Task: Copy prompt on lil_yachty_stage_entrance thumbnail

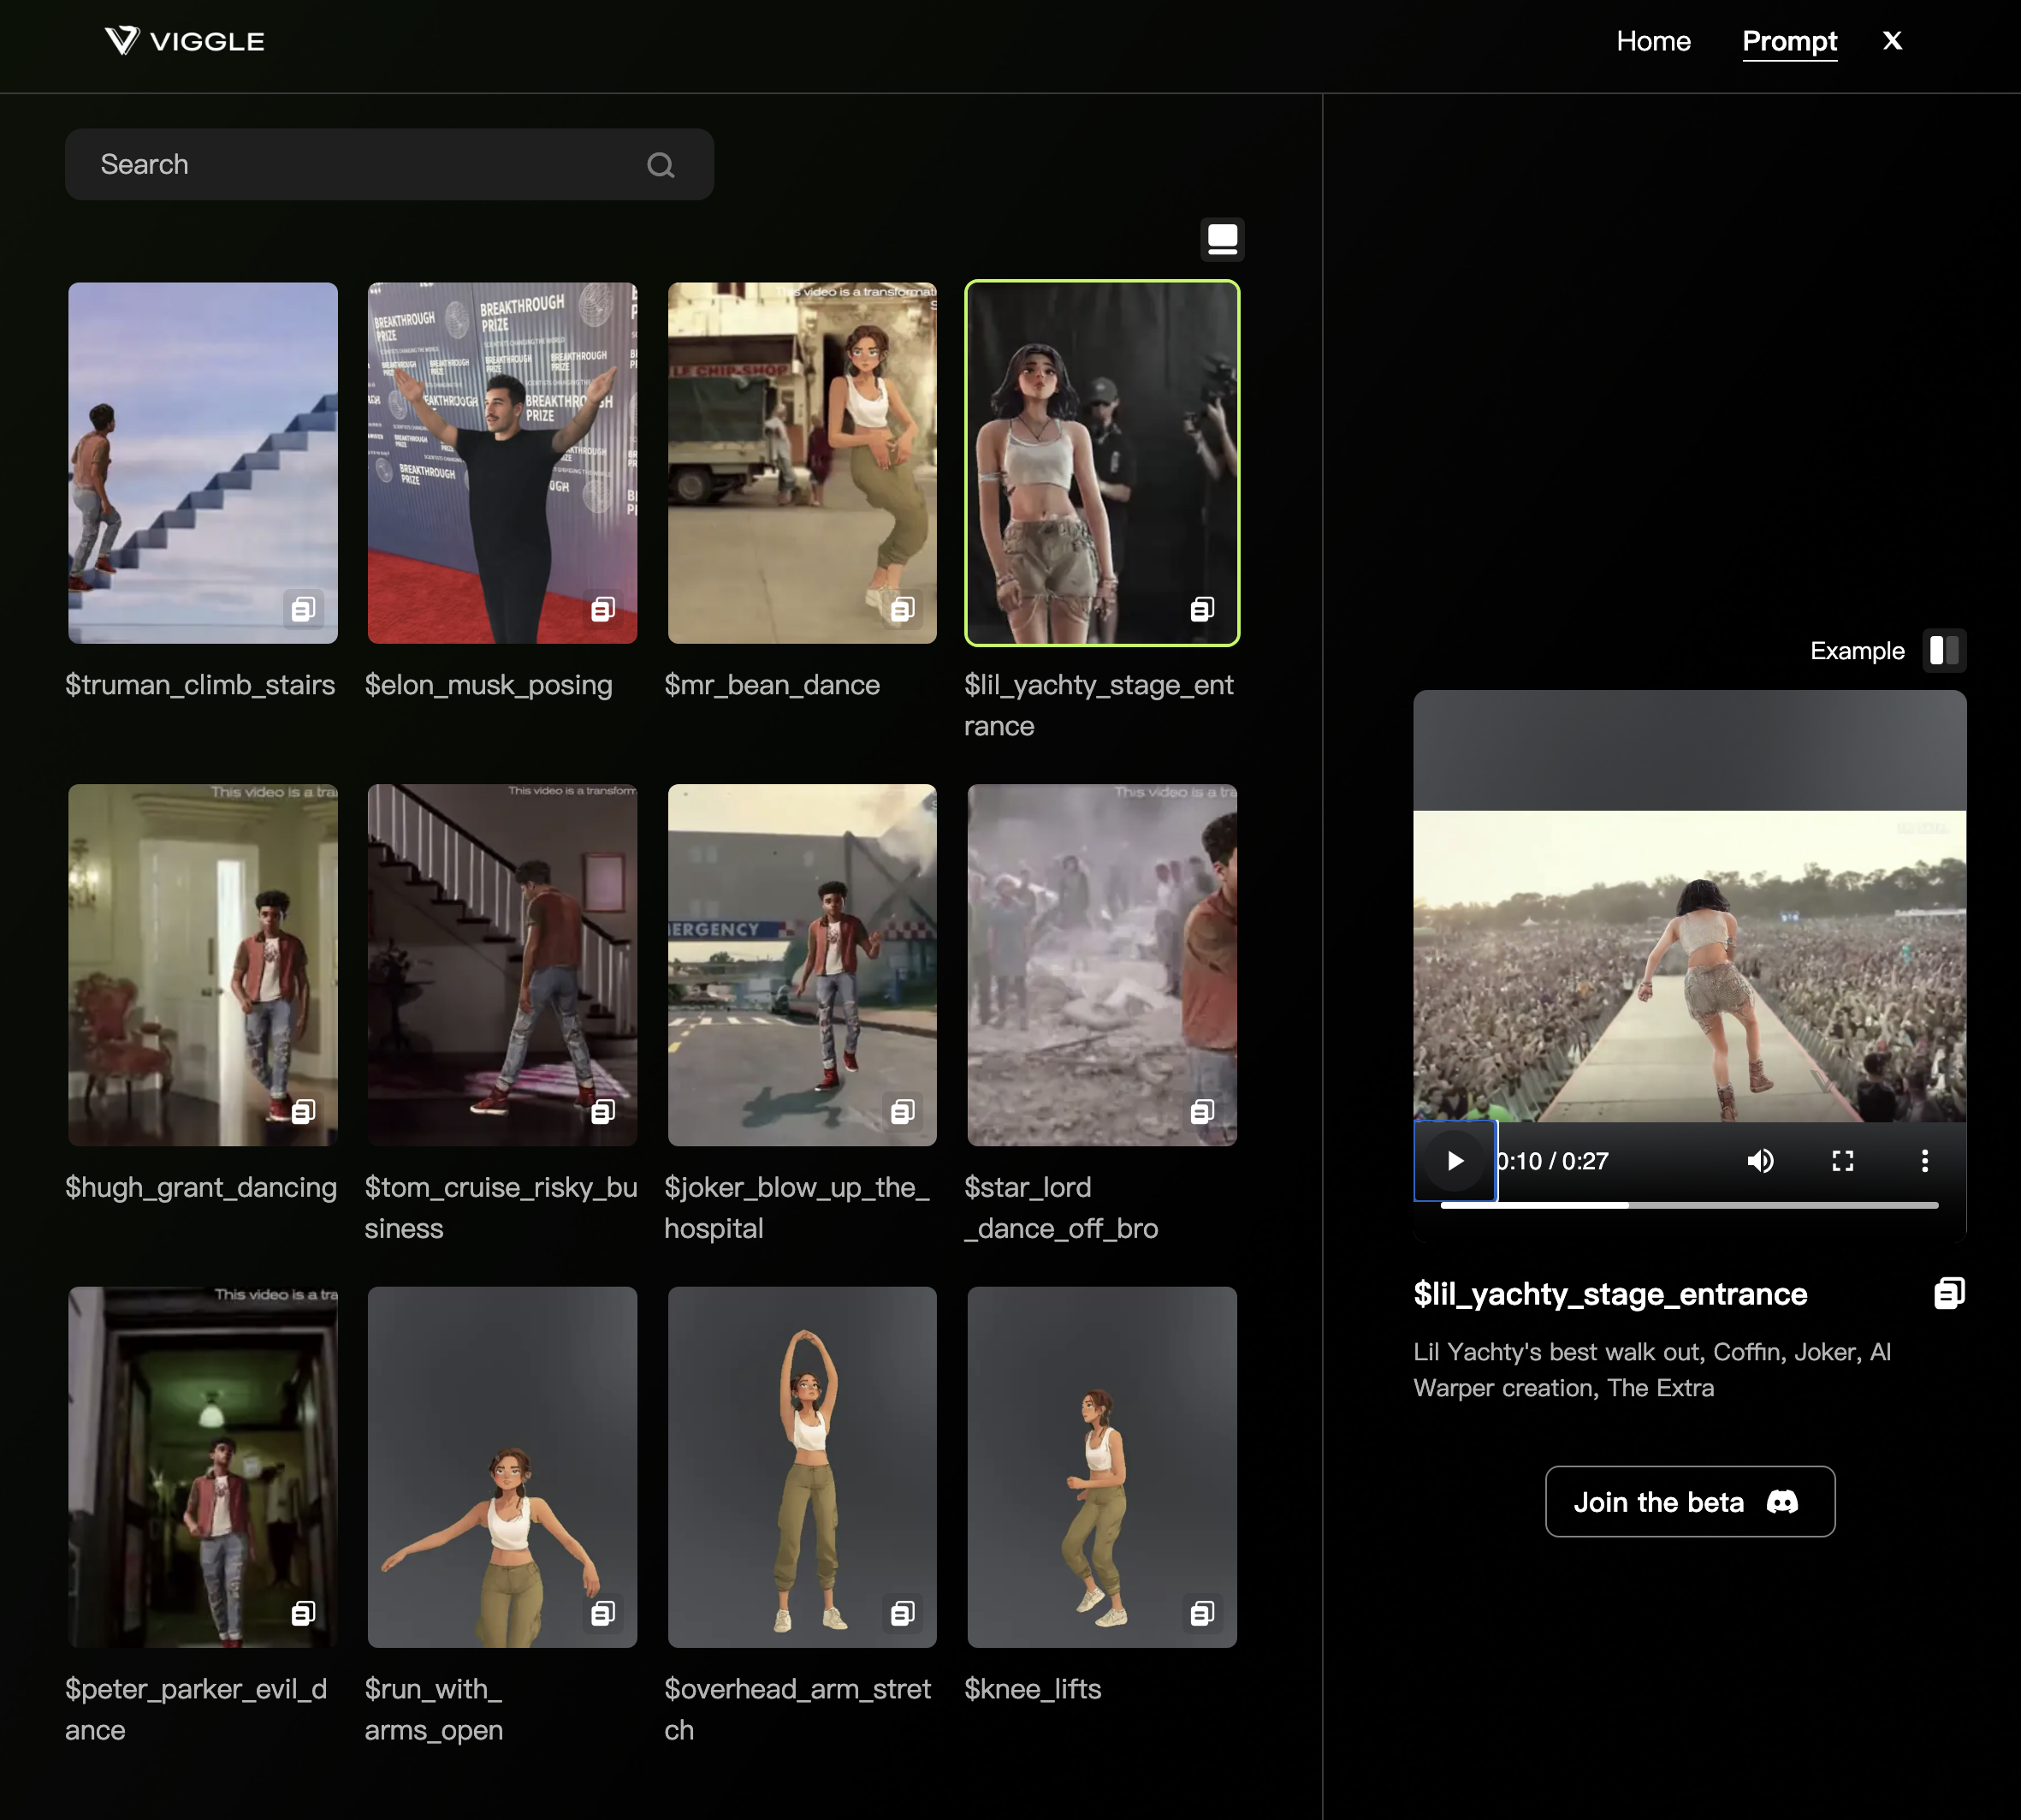Action: (1202, 609)
